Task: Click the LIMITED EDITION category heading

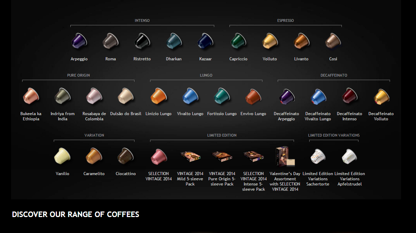Action: coord(222,135)
